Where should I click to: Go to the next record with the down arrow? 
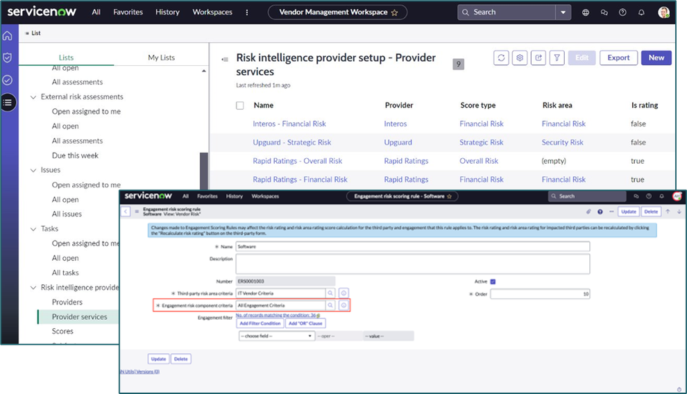coord(679,212)
